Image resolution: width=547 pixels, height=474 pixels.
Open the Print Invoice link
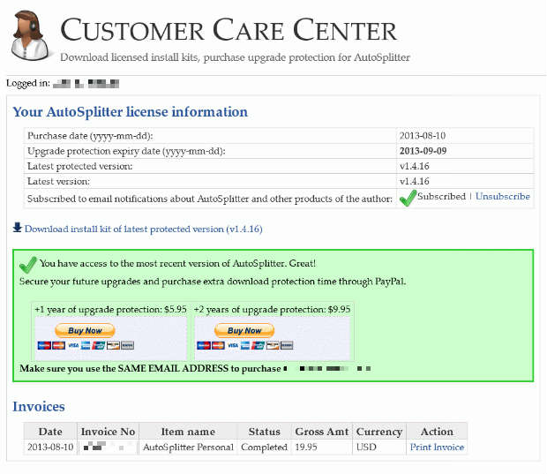click(x=437, y=448)
